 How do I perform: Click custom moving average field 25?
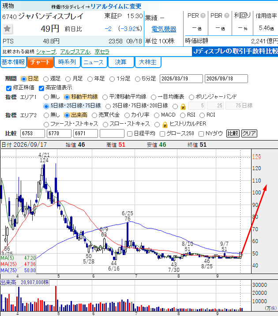215,106
